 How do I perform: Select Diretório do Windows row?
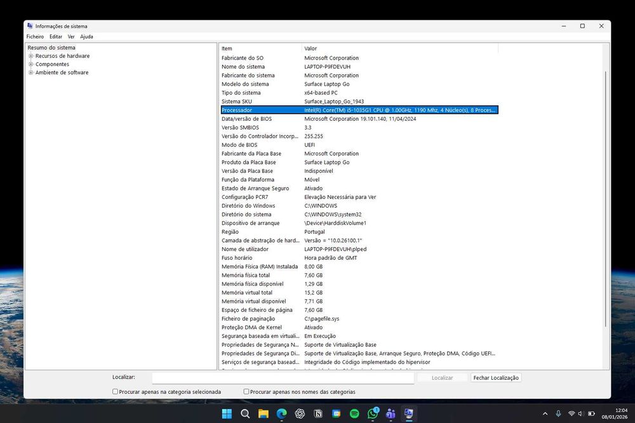(359, 205)
